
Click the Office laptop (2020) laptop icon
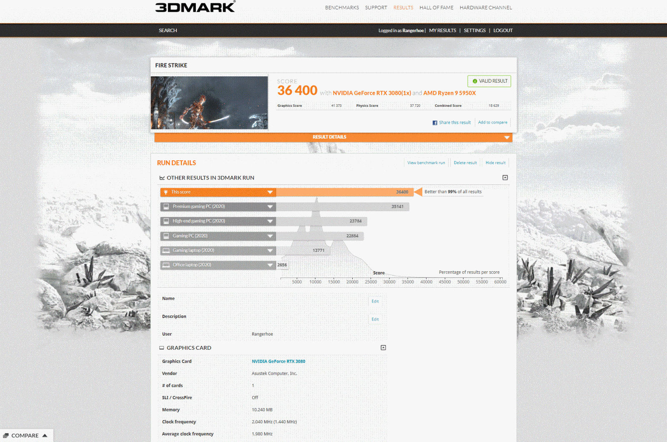pos(166,265)
